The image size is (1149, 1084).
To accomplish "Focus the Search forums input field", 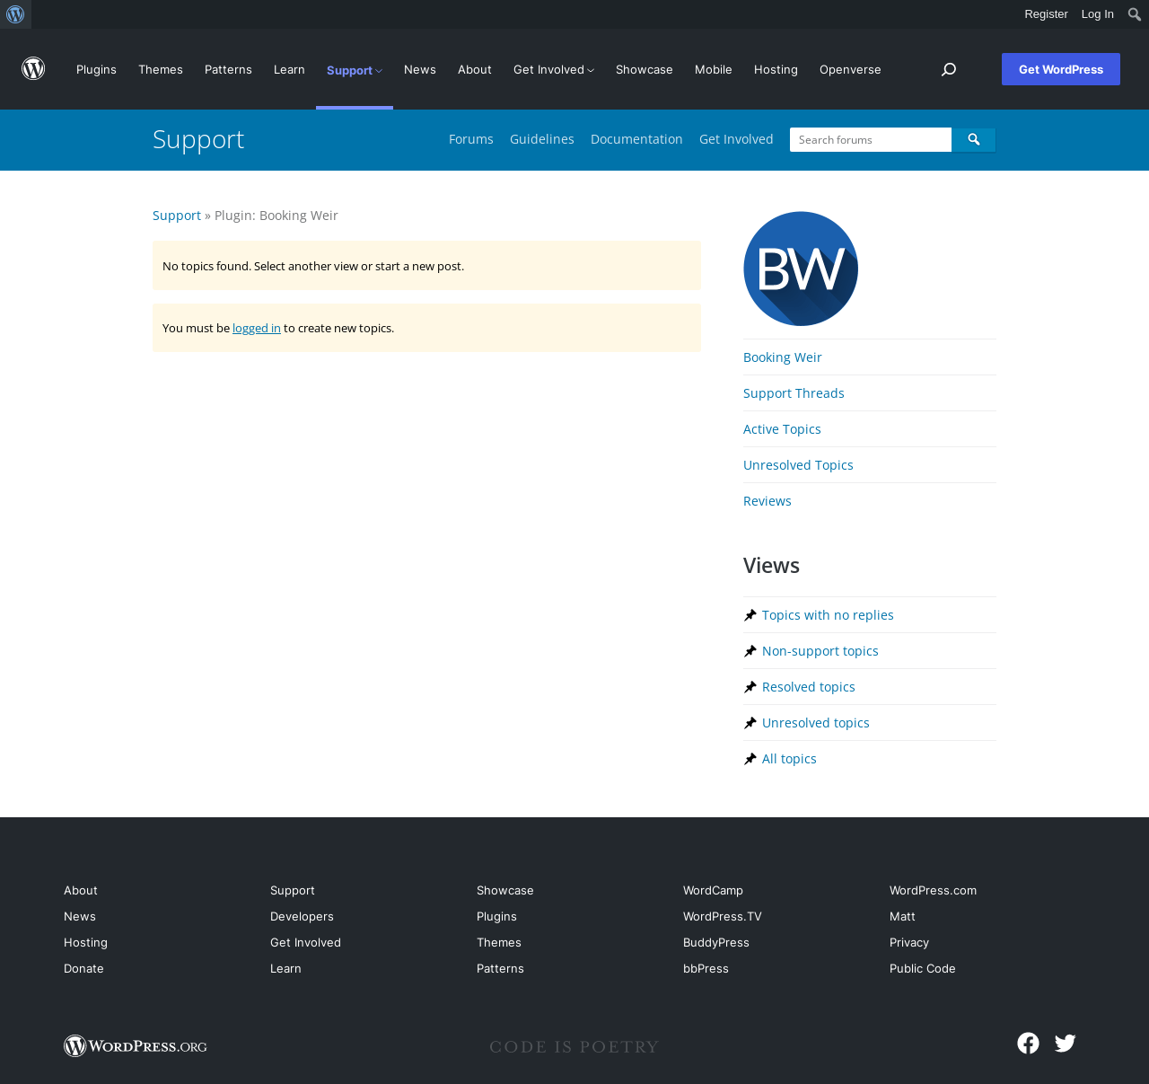I will (871, 140).
